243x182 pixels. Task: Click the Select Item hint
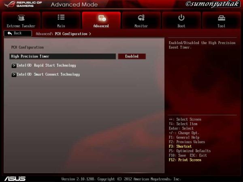183,124
